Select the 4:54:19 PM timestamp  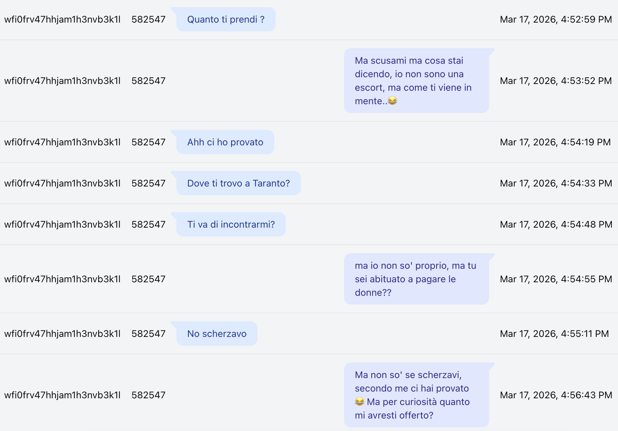(x=555, y=142)
